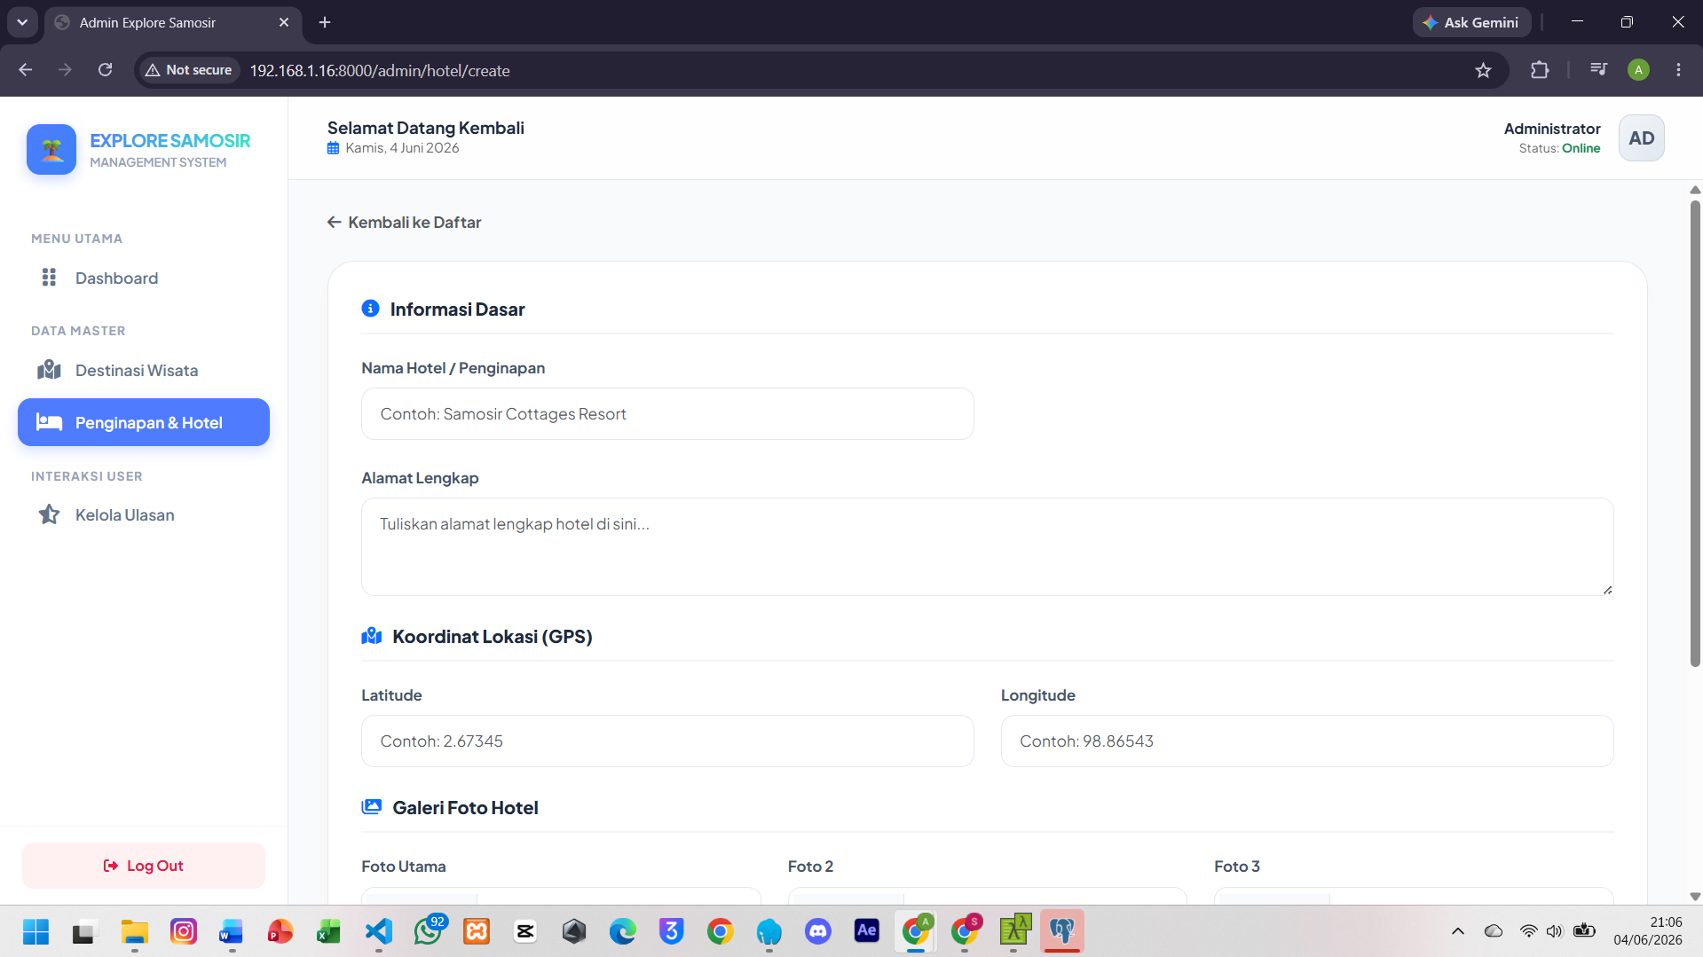Click the AD administrator avatar
The width and height of the screenshot is (1703, 957).
coord(1641,138)
